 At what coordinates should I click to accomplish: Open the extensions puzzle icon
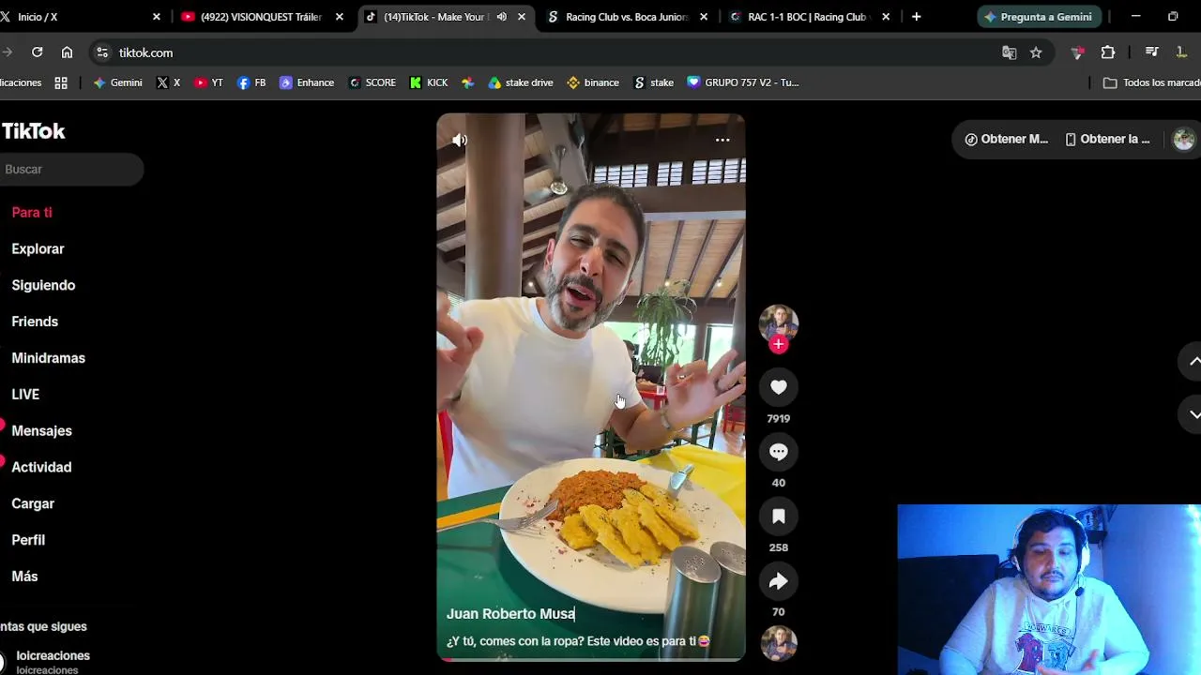[x=1108, y=52]
